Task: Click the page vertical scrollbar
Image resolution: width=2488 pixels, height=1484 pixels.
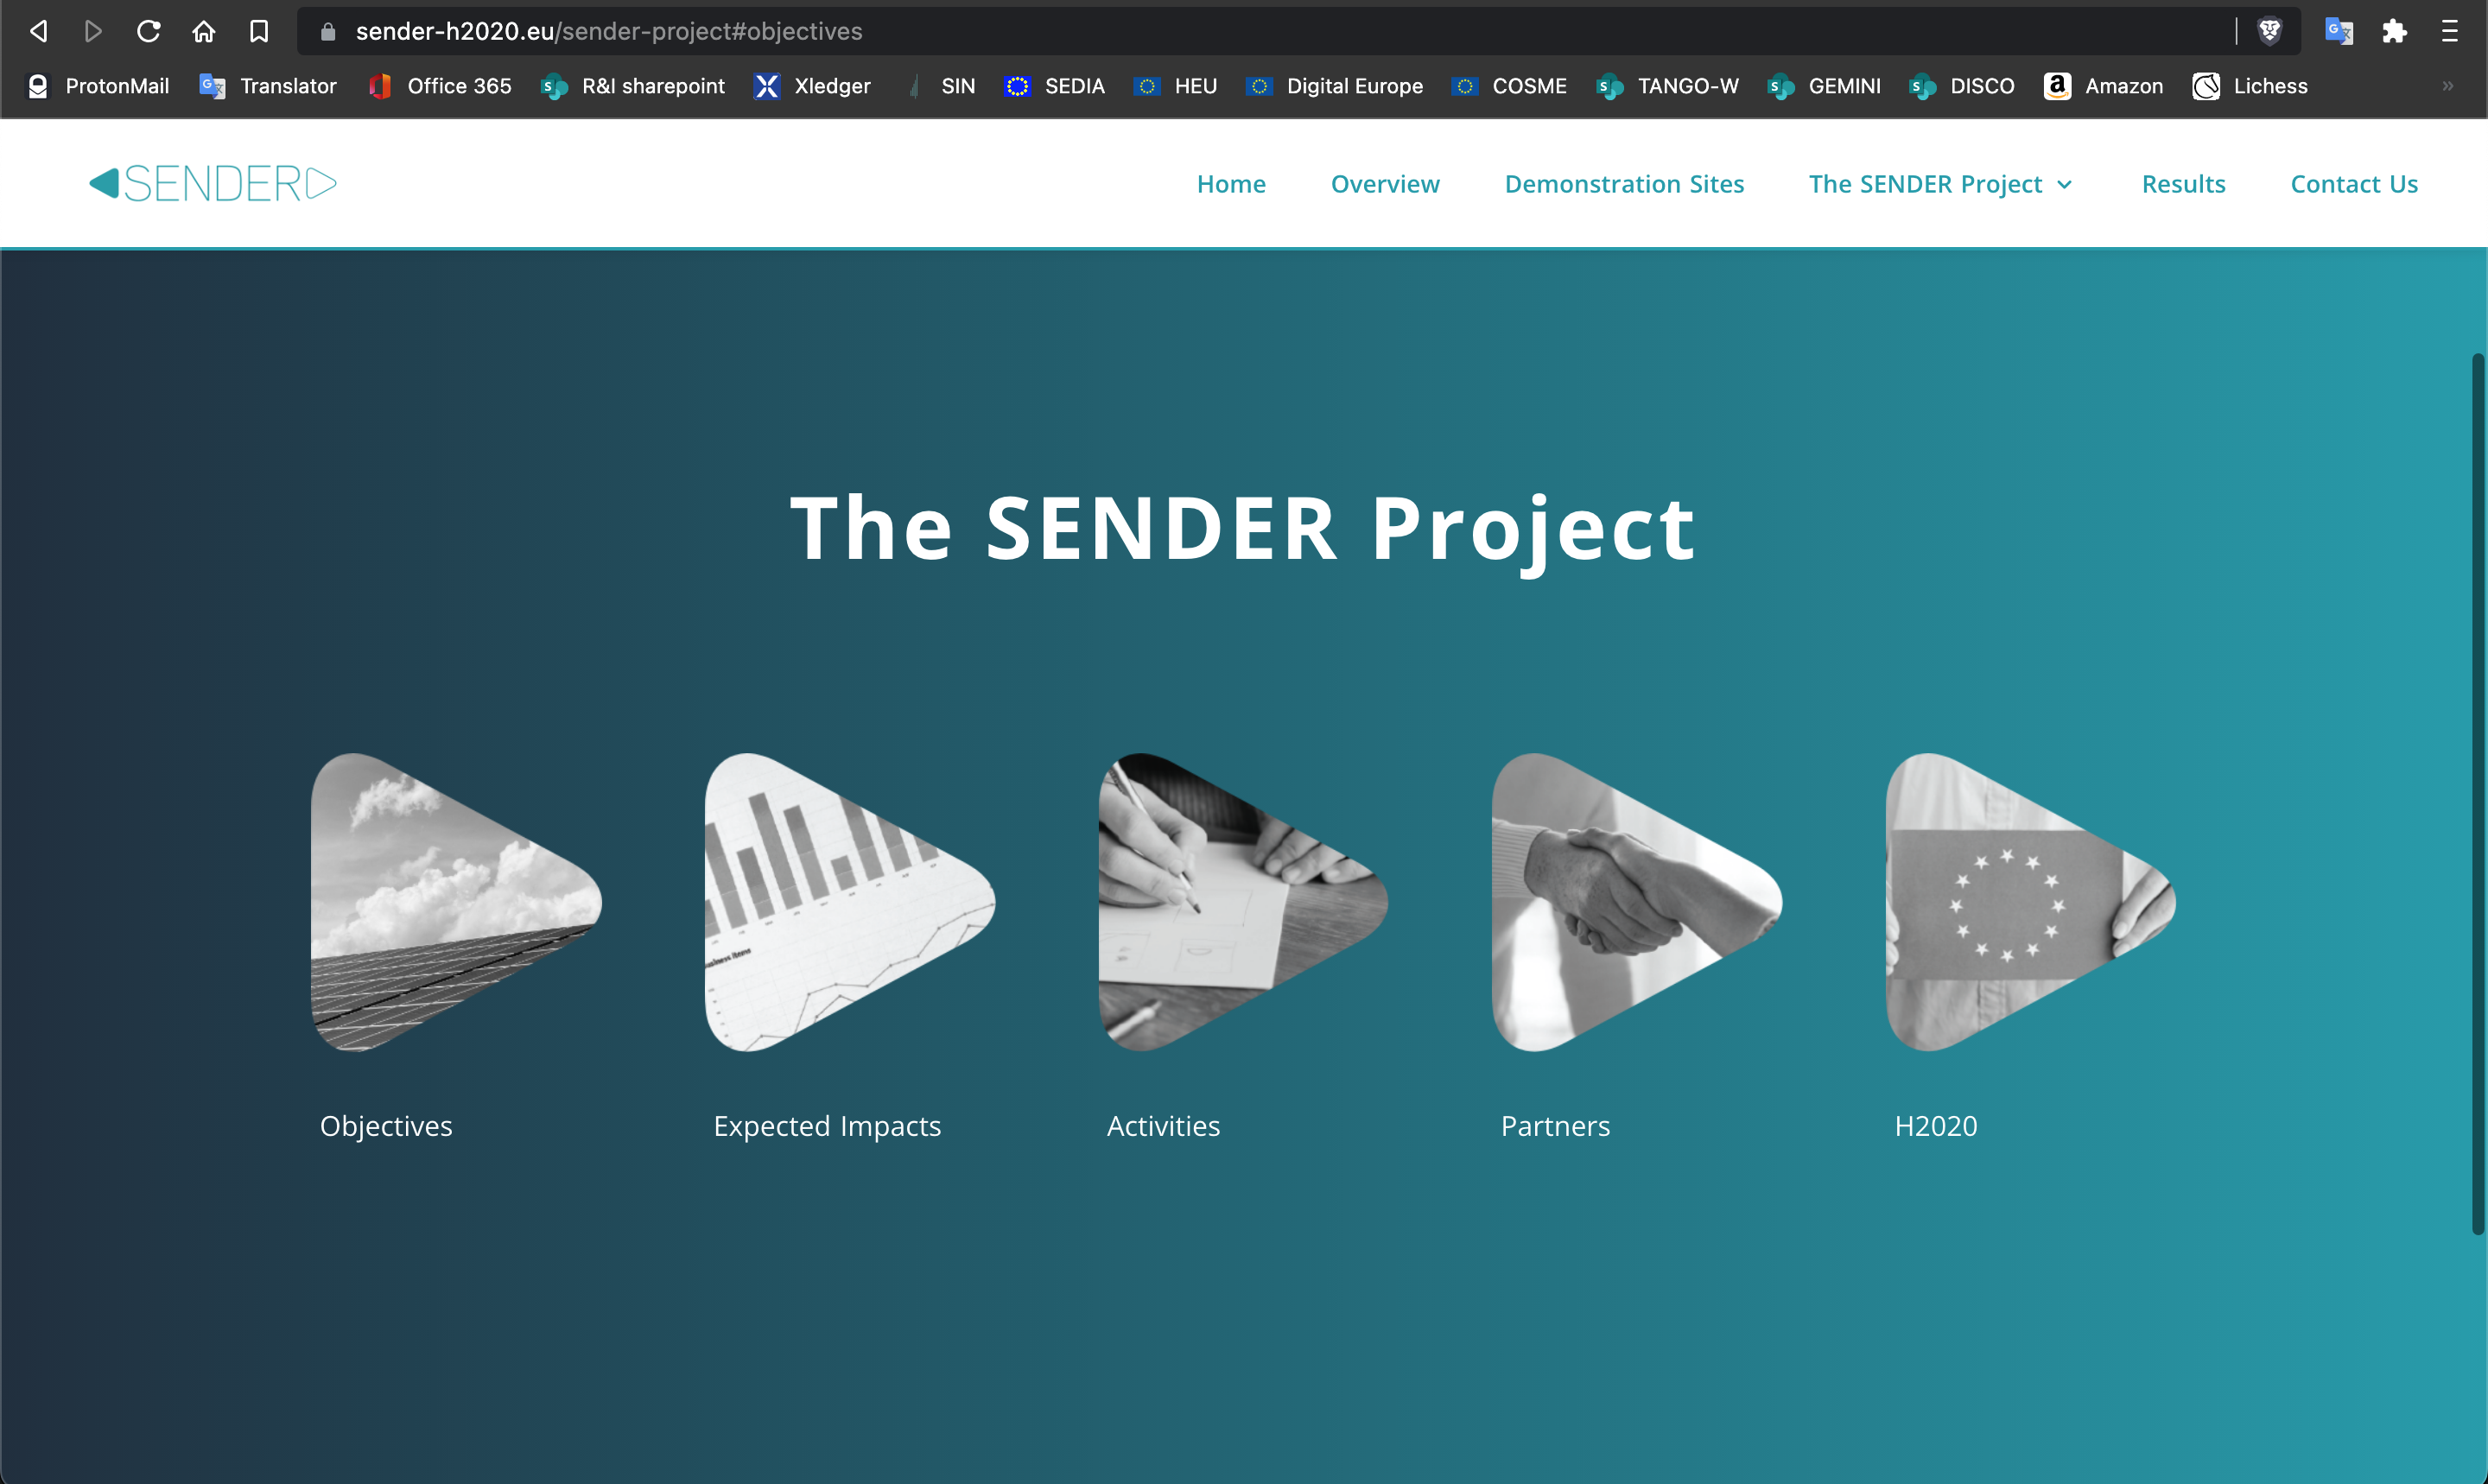Action: (2478, 795)
